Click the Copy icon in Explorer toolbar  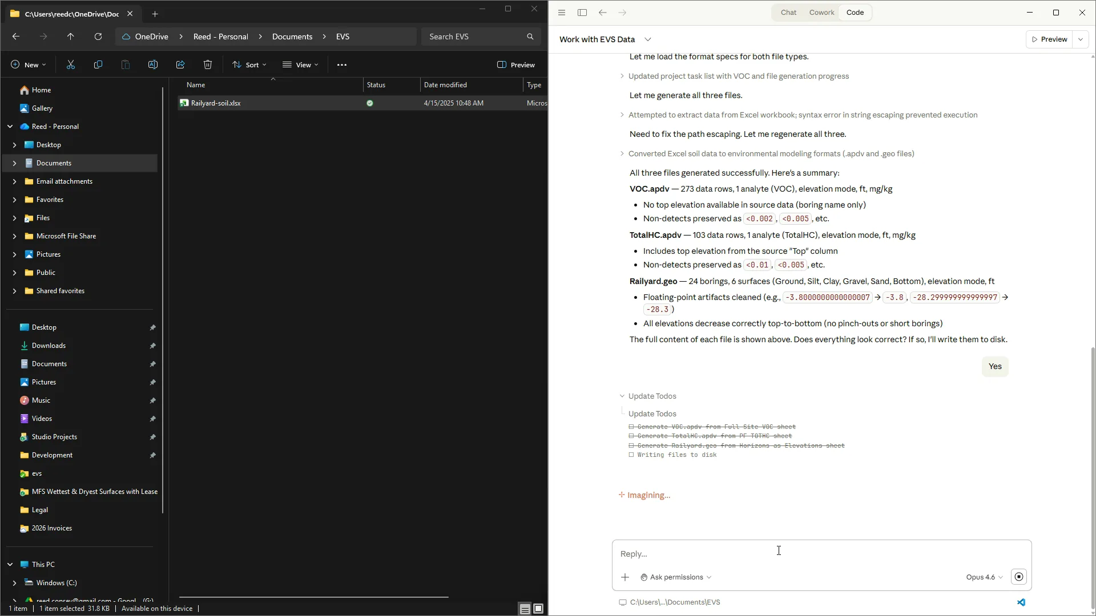pos(98,65)
